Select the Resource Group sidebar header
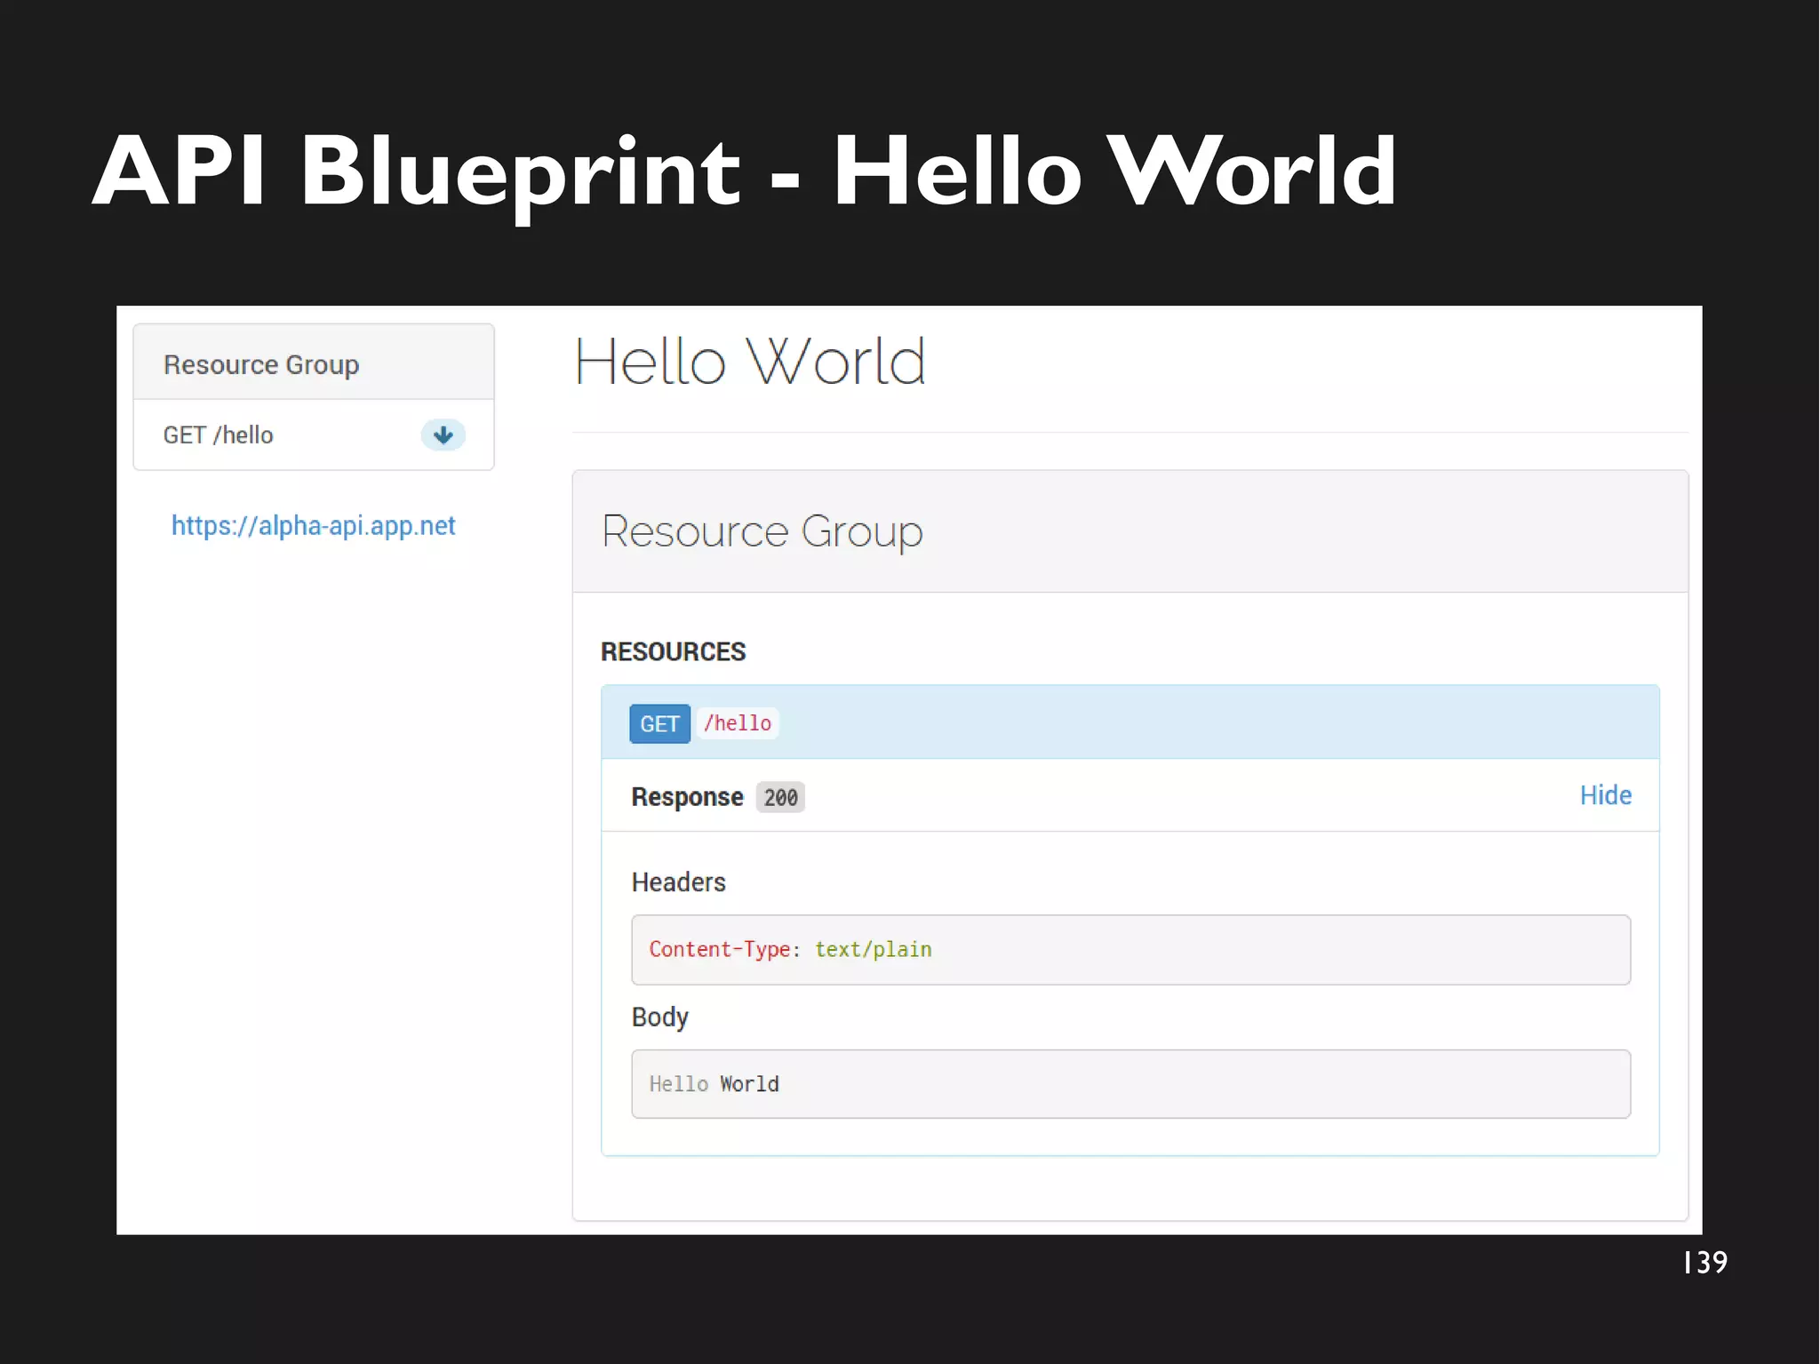The width and height of the screenshot is (1820, 1364). [x=314, y=363]
